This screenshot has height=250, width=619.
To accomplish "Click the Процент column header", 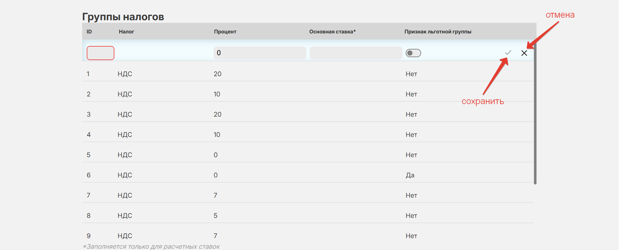I will [x=225, y=31].
